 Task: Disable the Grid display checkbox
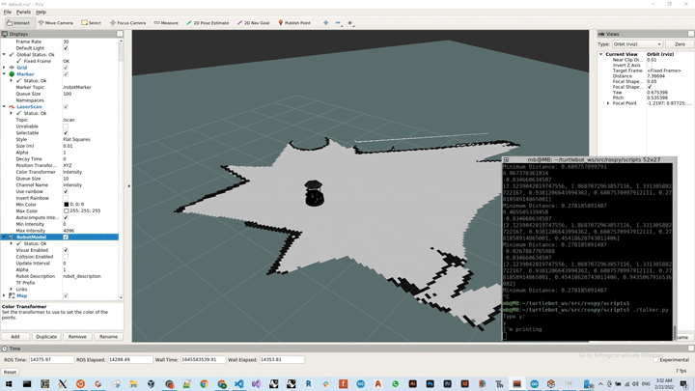pyautogui.click(x=66, y=68)
